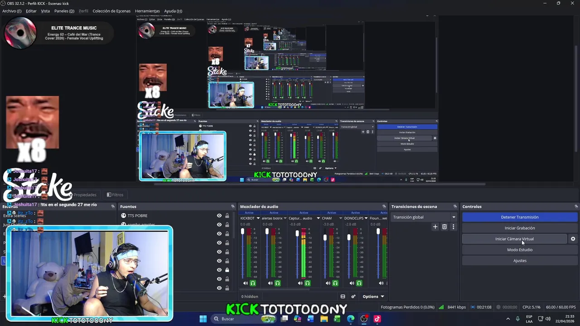The image size is (580, 326).
Task: Open advanced audio properties gears icon
Action: 353,297
